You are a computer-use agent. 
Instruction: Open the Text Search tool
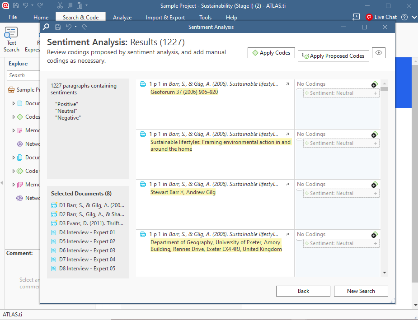coord(11,39)
